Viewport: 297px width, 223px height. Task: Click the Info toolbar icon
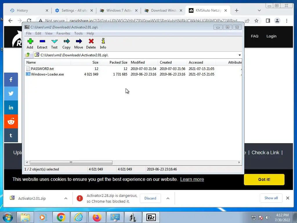coord(103,44)
